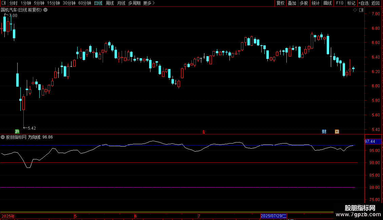Click the 5.42 low price annotation
The width and height of the screenshot is (383, 220).
(29, 128)
